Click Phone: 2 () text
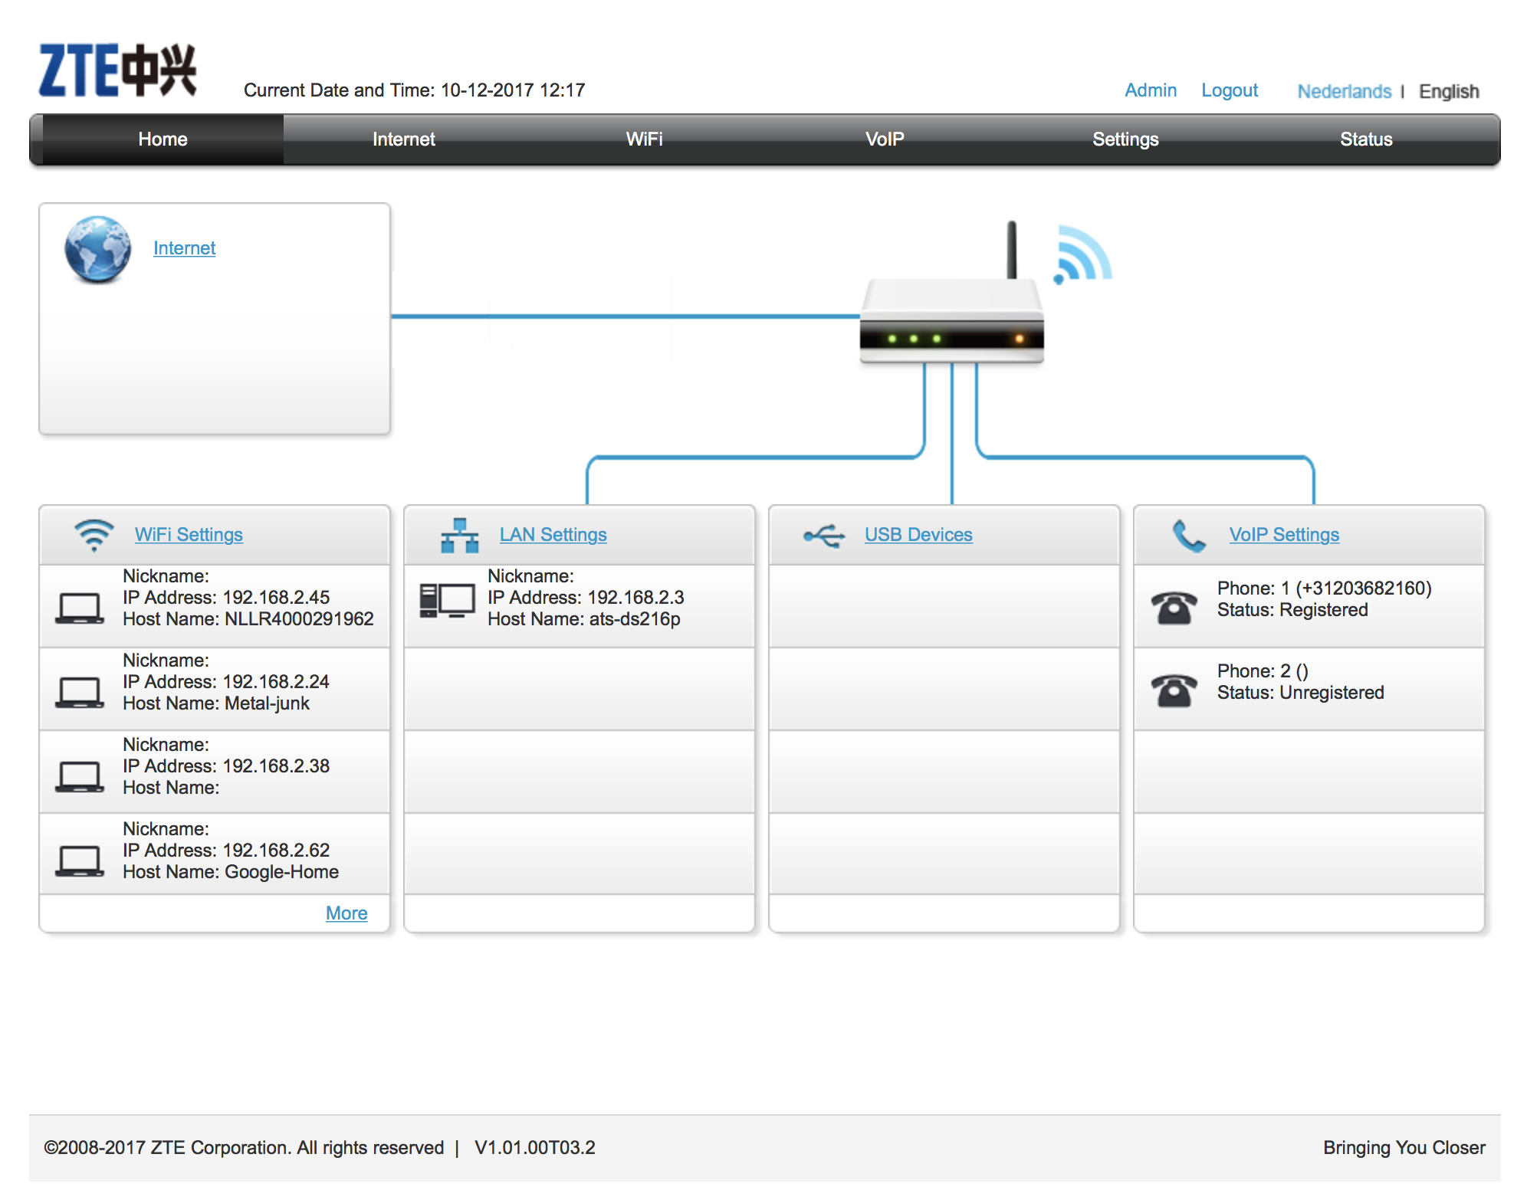Screen dimensions: 1527x1200 (1263, 671)
